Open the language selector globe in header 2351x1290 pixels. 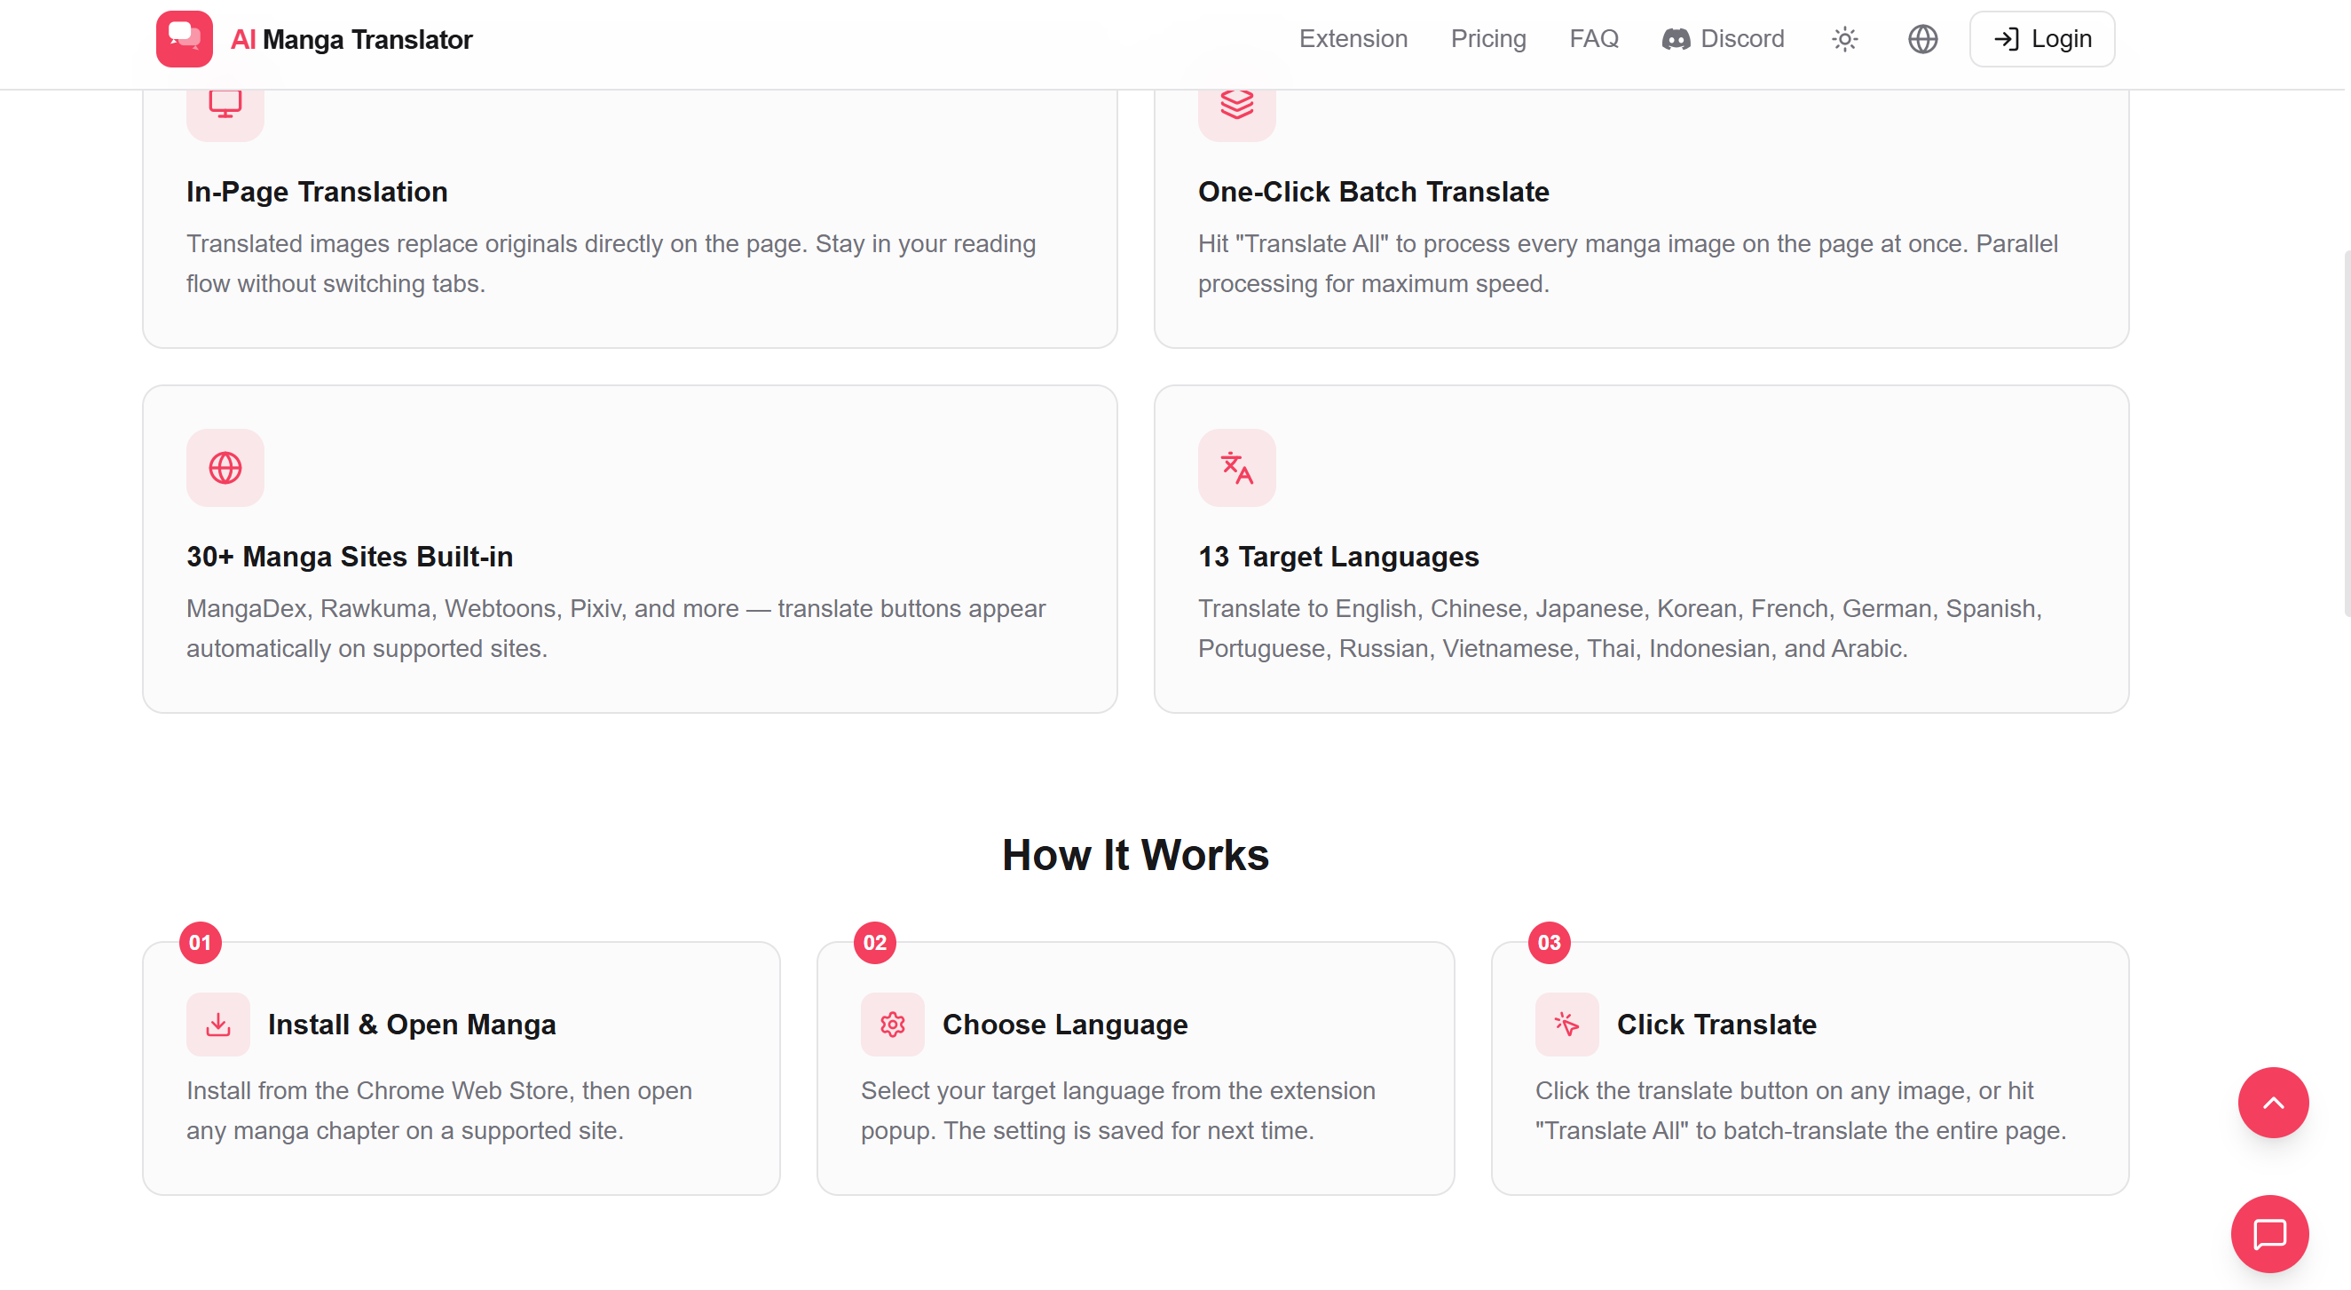tap(1922, 39)
